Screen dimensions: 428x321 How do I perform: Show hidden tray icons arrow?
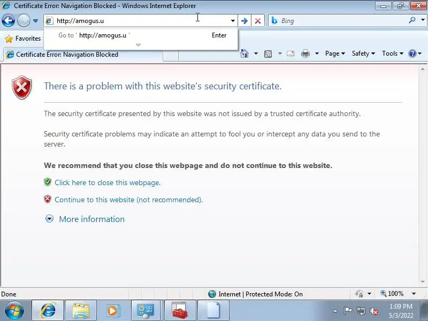[335, 311]
